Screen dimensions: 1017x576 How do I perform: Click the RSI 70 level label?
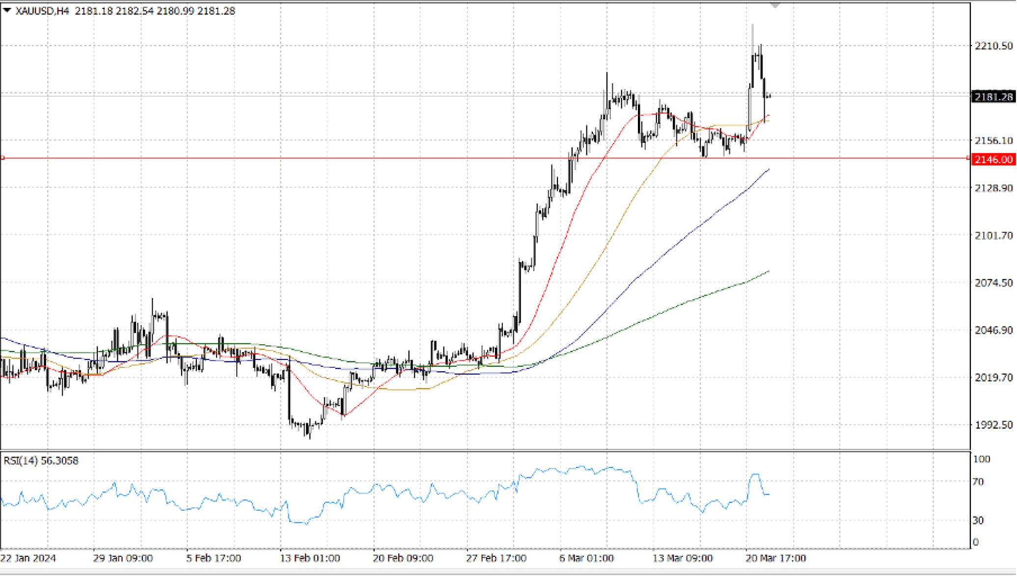[978, 482]
